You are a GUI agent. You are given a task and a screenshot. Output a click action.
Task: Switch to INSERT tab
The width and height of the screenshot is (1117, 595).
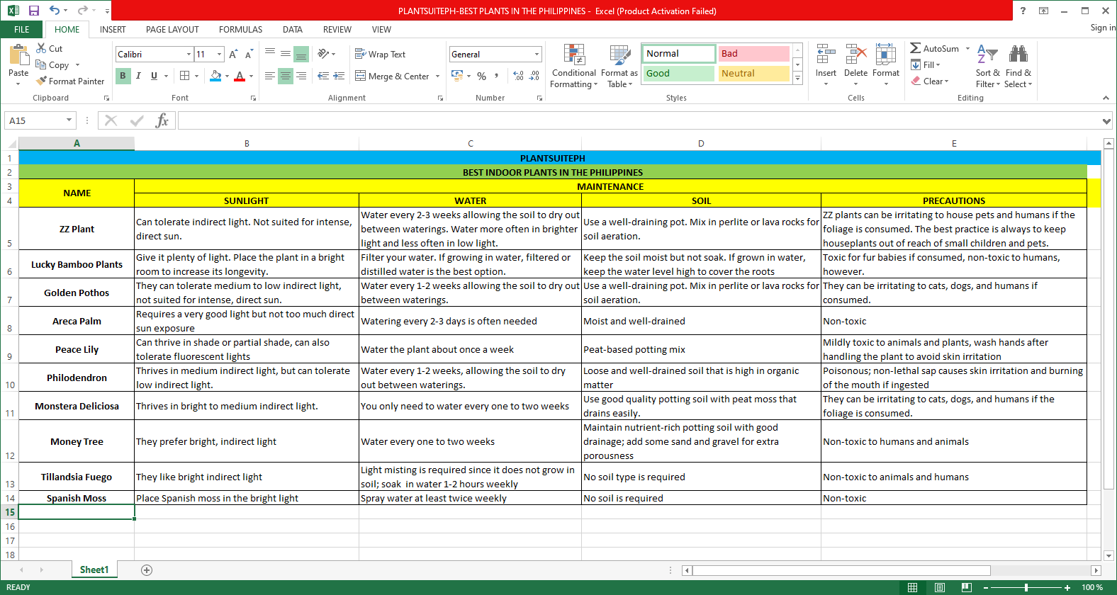click(x=113, y=30)
